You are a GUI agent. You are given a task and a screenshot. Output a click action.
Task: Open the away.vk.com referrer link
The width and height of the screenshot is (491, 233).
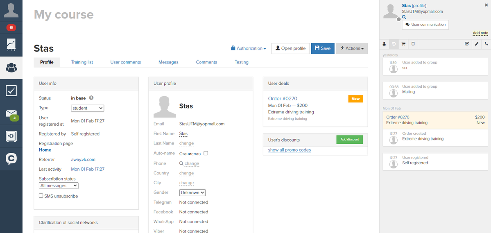pyautogui.click(x=83, y=160)
